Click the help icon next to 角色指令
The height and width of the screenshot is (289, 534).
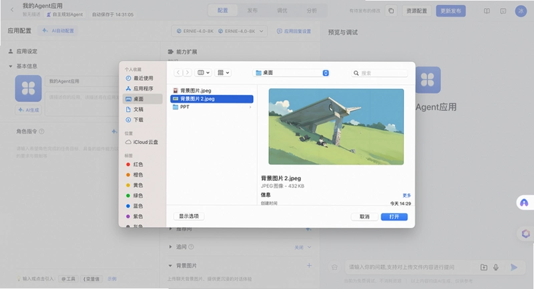41,131
